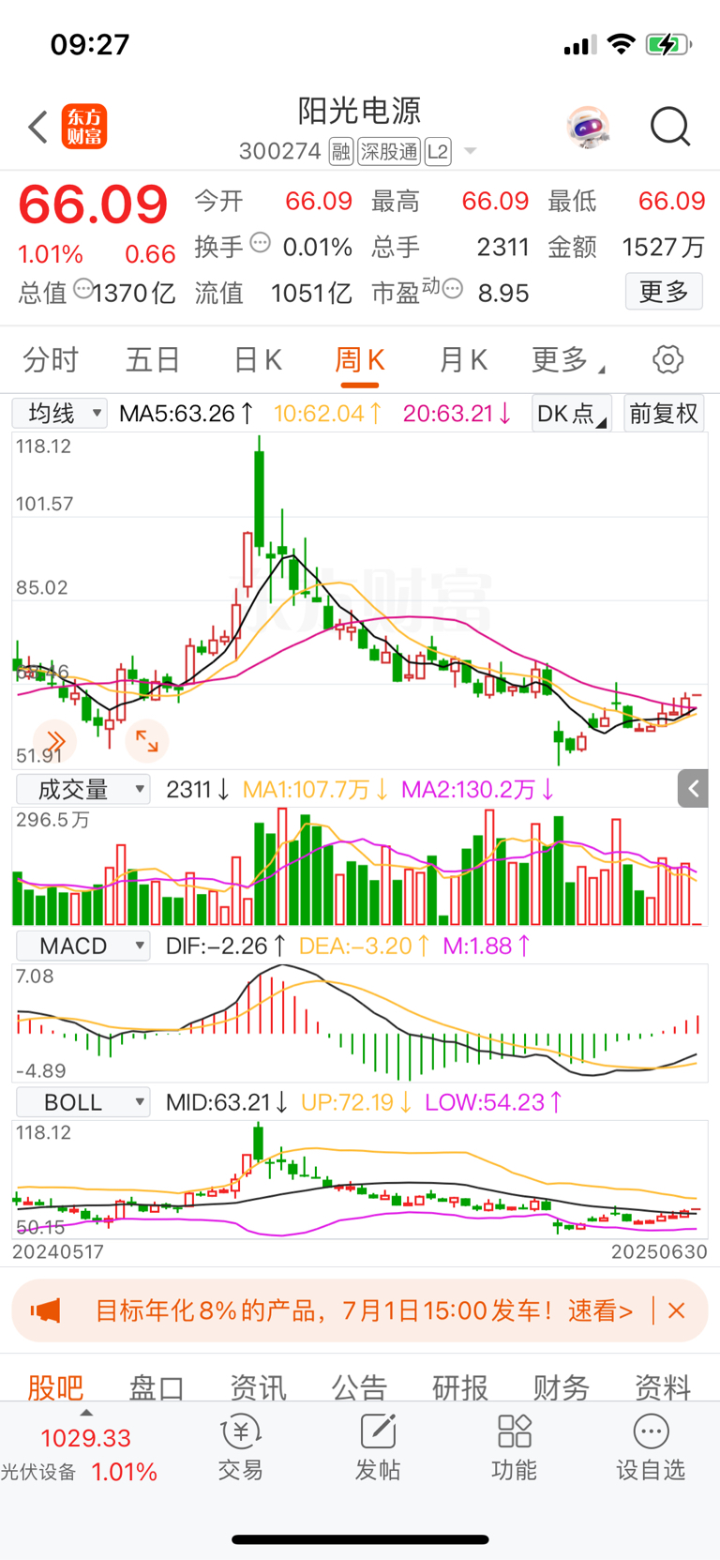Tap the volume bar chart
720x1560 pixels.
click(360, 867)
